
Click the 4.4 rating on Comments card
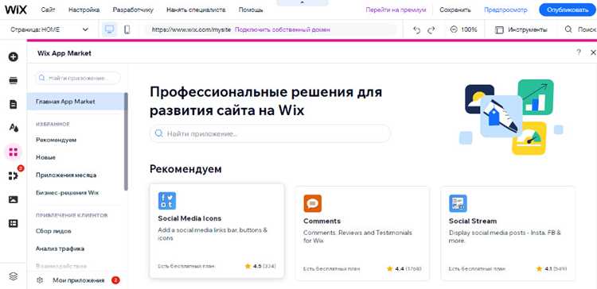tap(404, 269)
